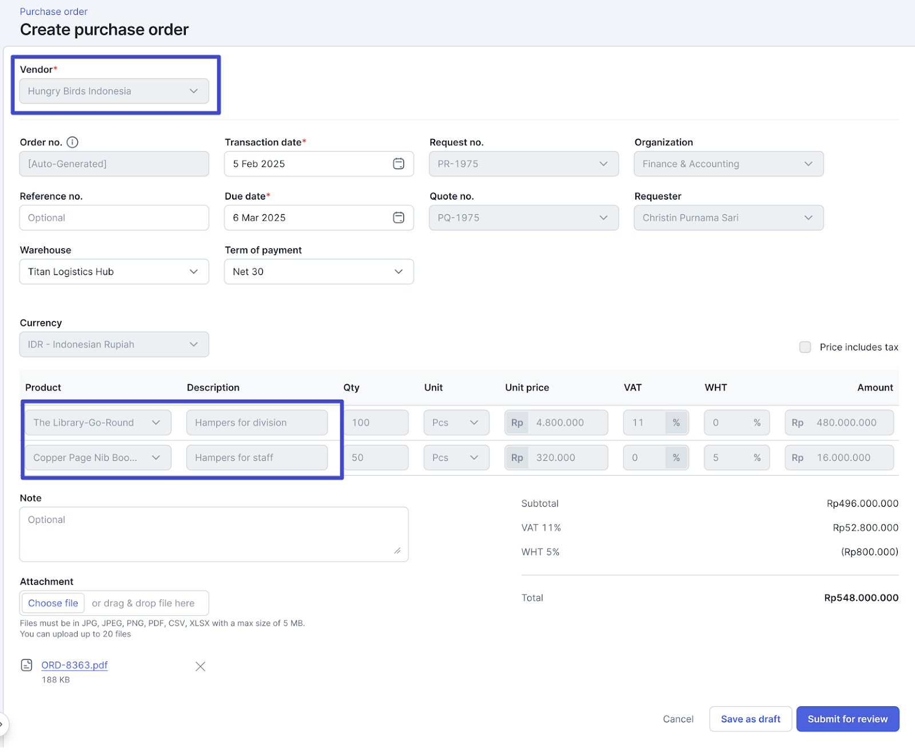Open the Transaction date calendar icon

(x=399, y=164)
